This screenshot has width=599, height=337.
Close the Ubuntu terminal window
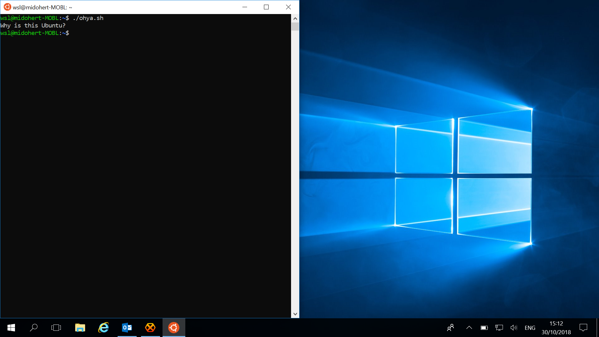(x=288, y=7)
